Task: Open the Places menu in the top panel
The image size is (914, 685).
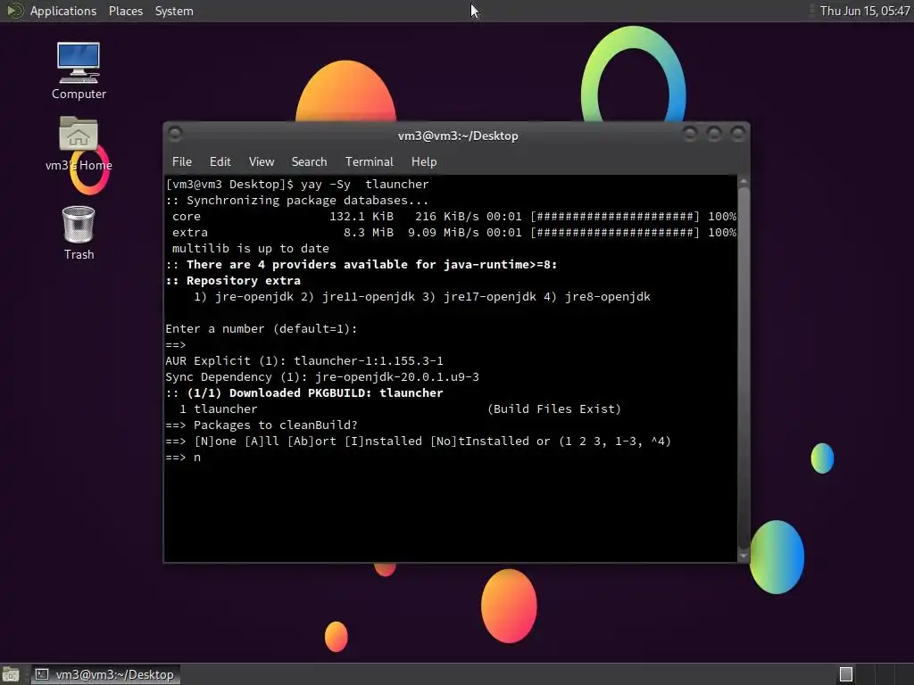Action: pyautogui.click(x=125, y=11)
